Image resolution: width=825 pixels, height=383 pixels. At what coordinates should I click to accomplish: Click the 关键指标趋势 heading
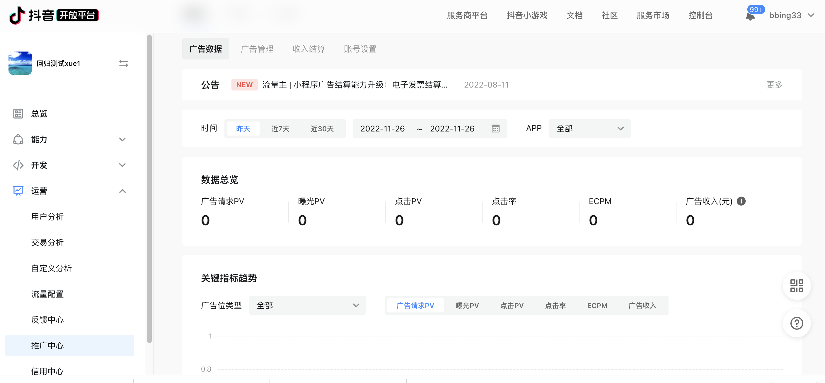pyautogui.click(x=229, y=278)
